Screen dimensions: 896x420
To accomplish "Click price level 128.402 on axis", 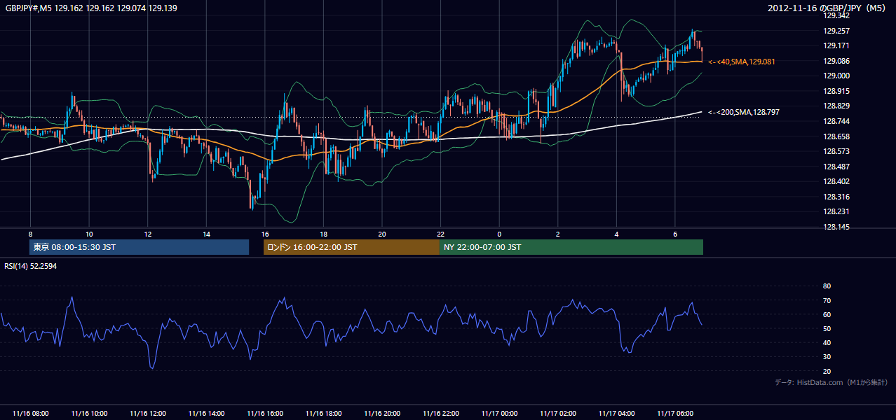I will (x=837, y=181).
